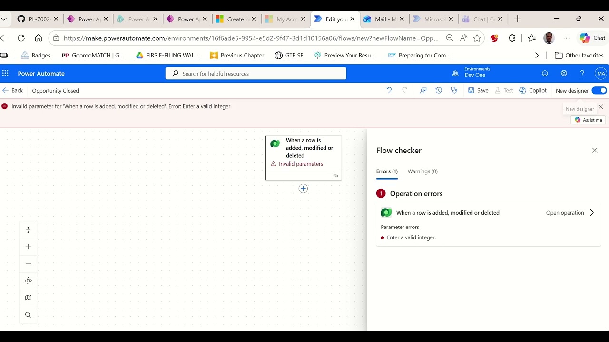Save the flow
The height and width of the screenshot is (342, 609).
point(478,90)
